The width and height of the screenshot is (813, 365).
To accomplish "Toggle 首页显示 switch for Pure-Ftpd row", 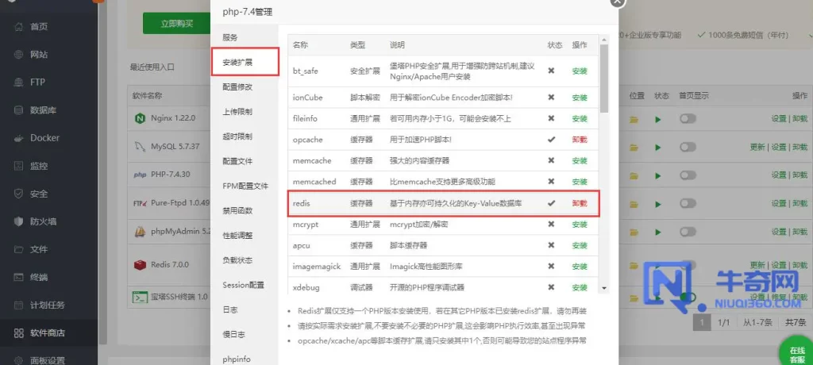I will pos(688,203).
